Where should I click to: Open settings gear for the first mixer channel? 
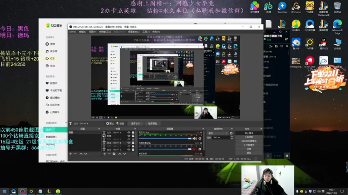tap(200, 139)
